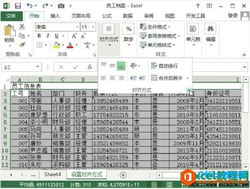Click the camera icon in quick access toolbar
Viewport: 250px width, 189px height.
point(61,6)
